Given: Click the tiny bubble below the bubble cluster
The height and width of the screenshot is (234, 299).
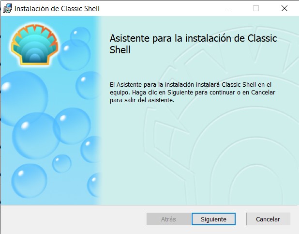Looking at the screenshot, I should [62, 164].
